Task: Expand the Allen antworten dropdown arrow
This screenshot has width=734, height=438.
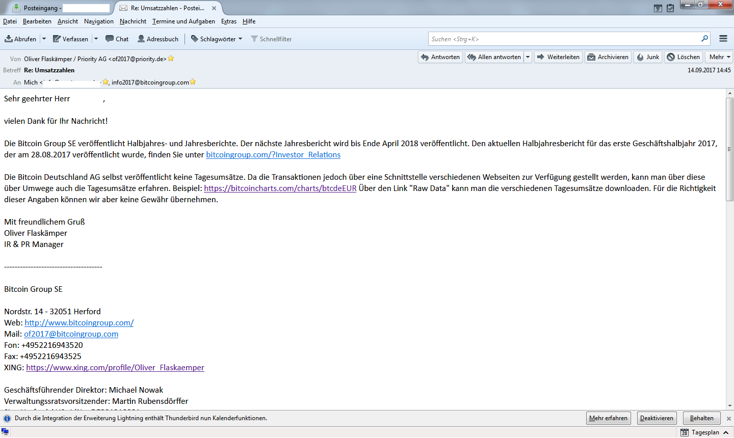Action: 528,57
